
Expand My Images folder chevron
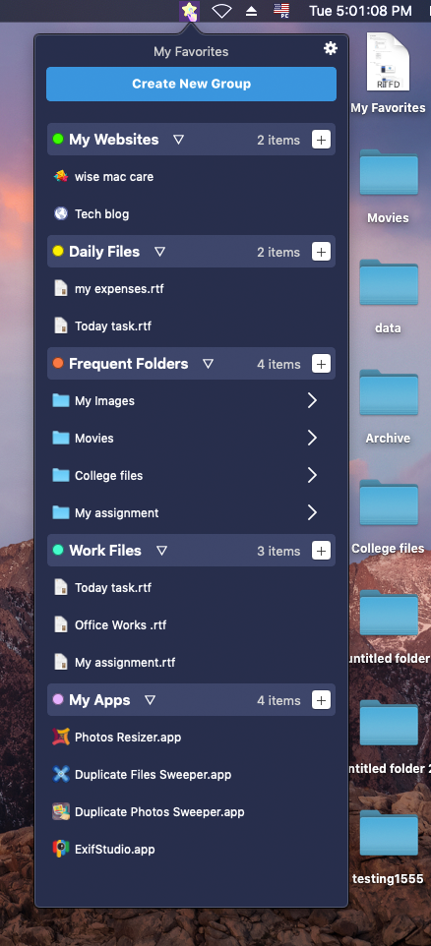(x=312, y=400)
